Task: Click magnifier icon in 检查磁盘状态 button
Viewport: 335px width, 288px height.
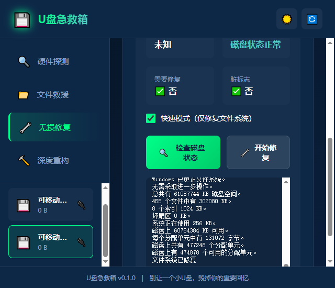Action: (164, 153)
